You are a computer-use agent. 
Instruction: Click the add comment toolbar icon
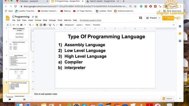(61, 25)
